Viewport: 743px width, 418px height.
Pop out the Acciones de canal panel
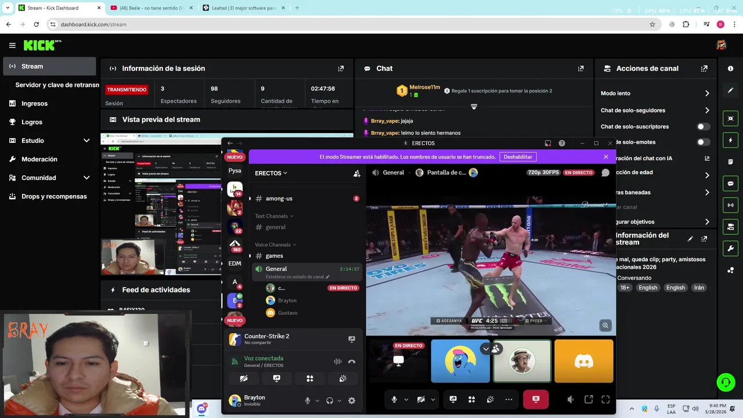pos(704,69)
